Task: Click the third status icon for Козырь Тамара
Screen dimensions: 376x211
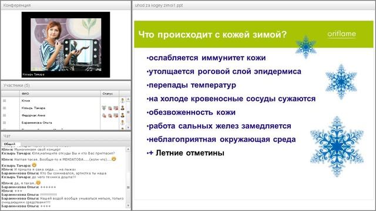Action: pos(116,108)
